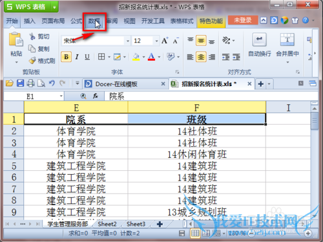323x242 pixels.
Task: Open the 表格样式 ribbon tab
Action: [182, 21]
